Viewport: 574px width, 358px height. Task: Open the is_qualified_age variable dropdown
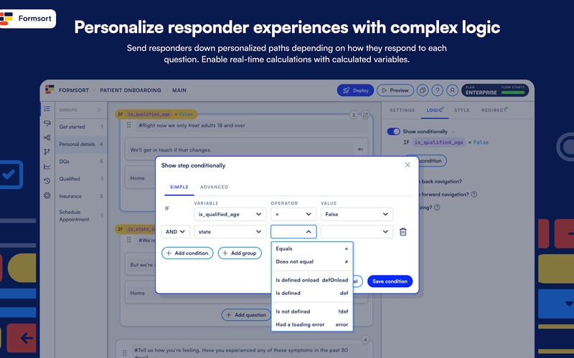pos(230,214)
